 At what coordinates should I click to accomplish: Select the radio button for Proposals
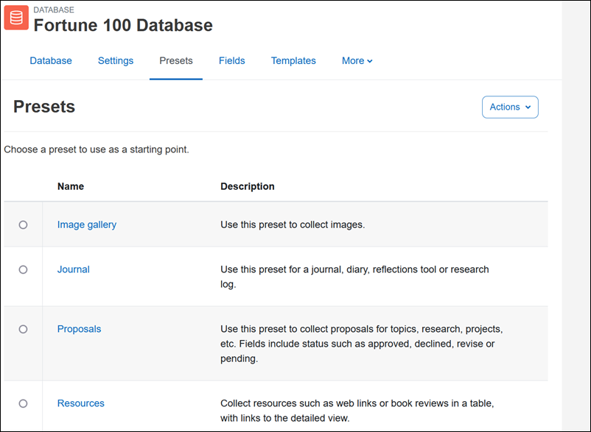[23, 329]
